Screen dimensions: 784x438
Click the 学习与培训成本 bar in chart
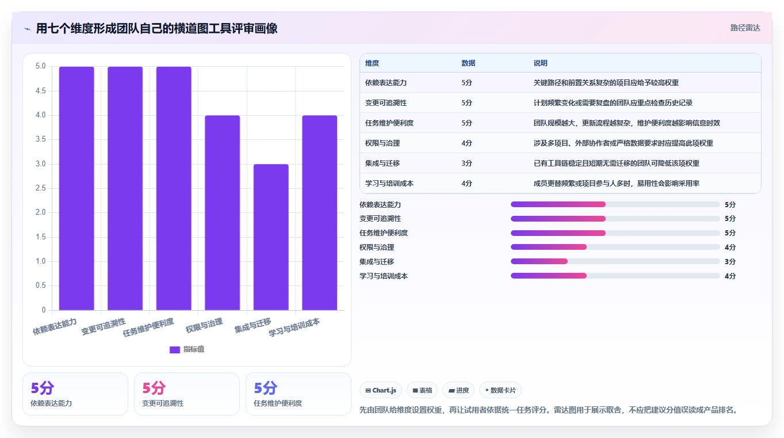point(319,213)
